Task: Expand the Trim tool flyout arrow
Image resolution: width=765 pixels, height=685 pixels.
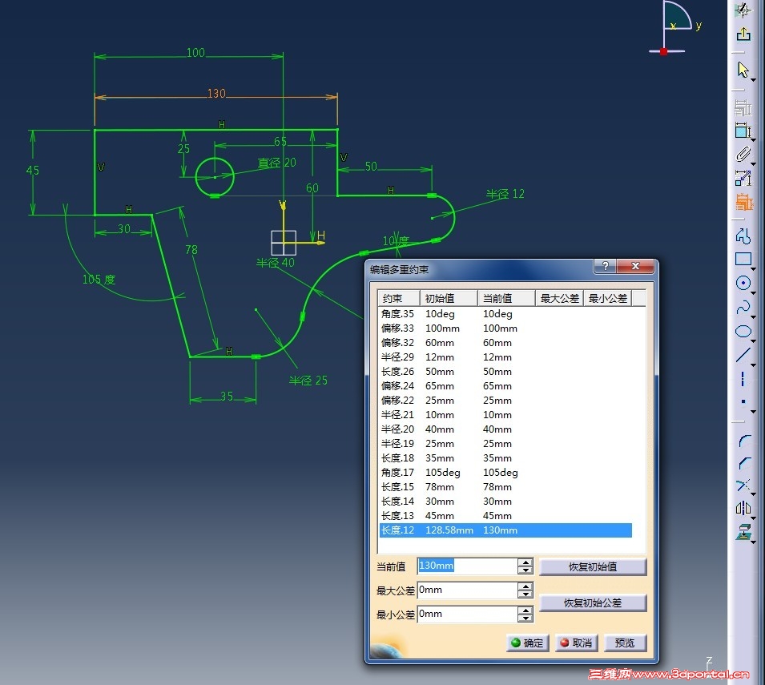Action: (x=753, y=494)
